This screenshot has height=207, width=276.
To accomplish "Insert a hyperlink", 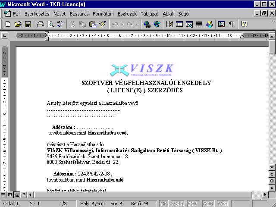I will (x=147, y=24).
